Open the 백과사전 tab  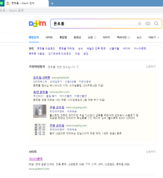click(x=123, y=37)
